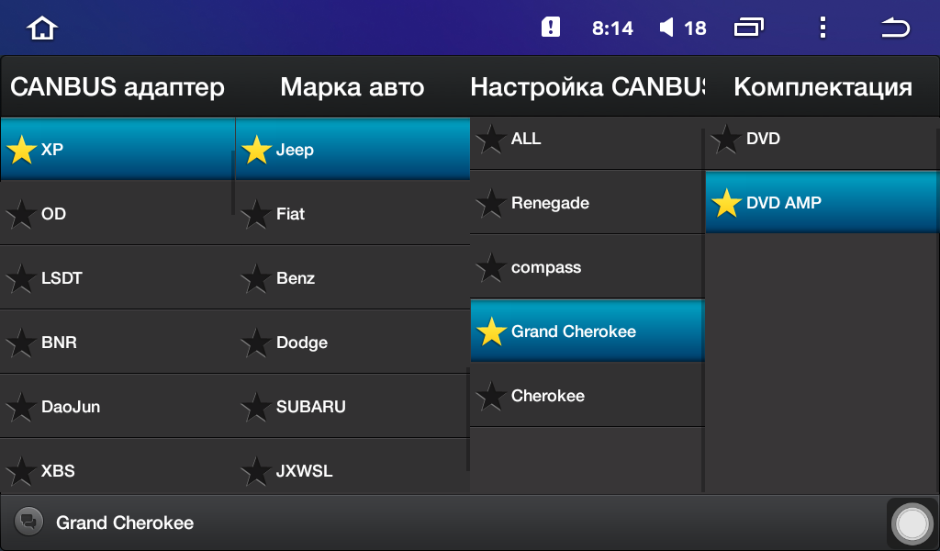The height and width of the screenshot is (551, 940).
Task: Toggle the star next to OD adapter
Action: (x=21, y=214)
